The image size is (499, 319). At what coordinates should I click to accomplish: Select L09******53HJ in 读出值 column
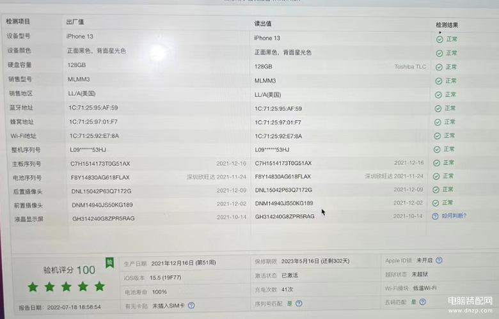pyautogui.click(x=272, y=150)
